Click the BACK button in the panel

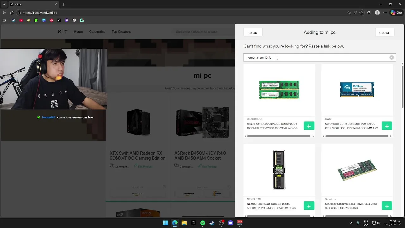point(253,33)
